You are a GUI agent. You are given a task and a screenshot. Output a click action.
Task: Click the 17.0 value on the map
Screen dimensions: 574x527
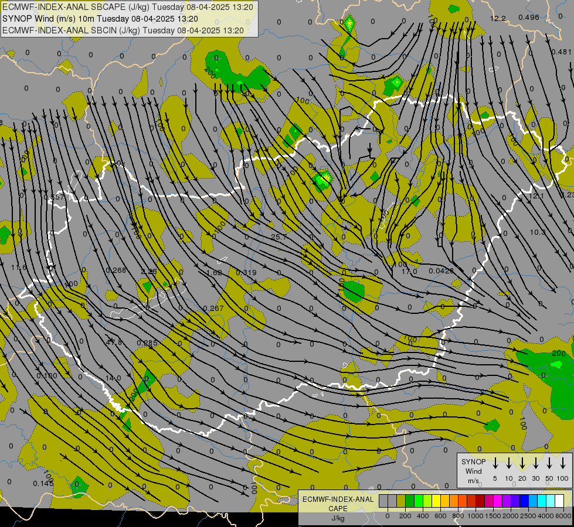pyautogui.click(x=409, y=271)
